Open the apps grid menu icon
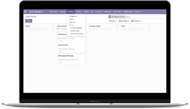Image resolution: width=190 pixels, height=109 pixels. [x=25, y=12]
